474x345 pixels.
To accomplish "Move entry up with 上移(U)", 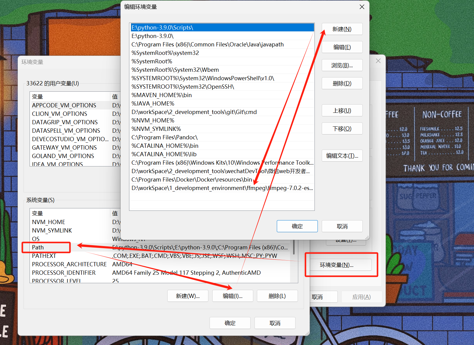I will [x=342, y=111].
